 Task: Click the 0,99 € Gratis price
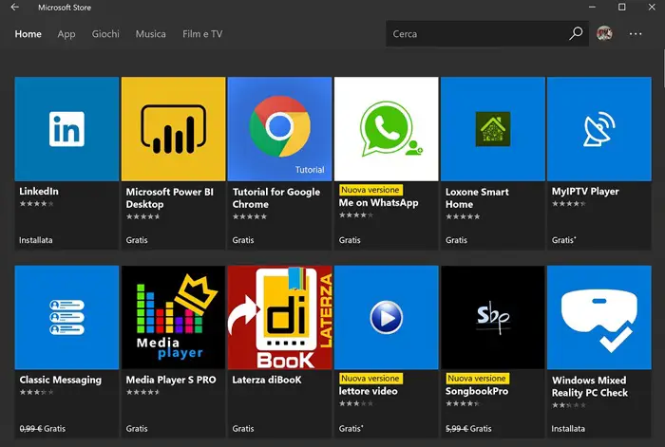point(43,429)
